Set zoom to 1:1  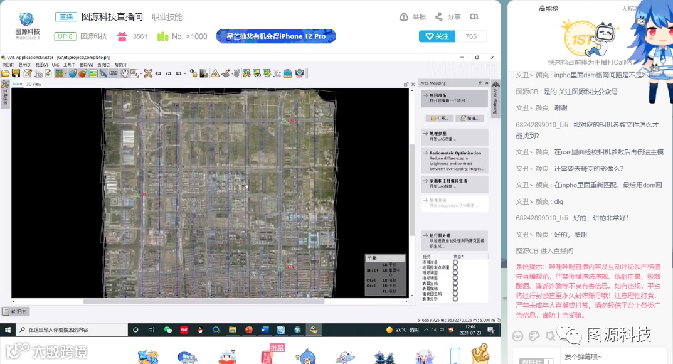pyautogui.click(x=179, y=73)
